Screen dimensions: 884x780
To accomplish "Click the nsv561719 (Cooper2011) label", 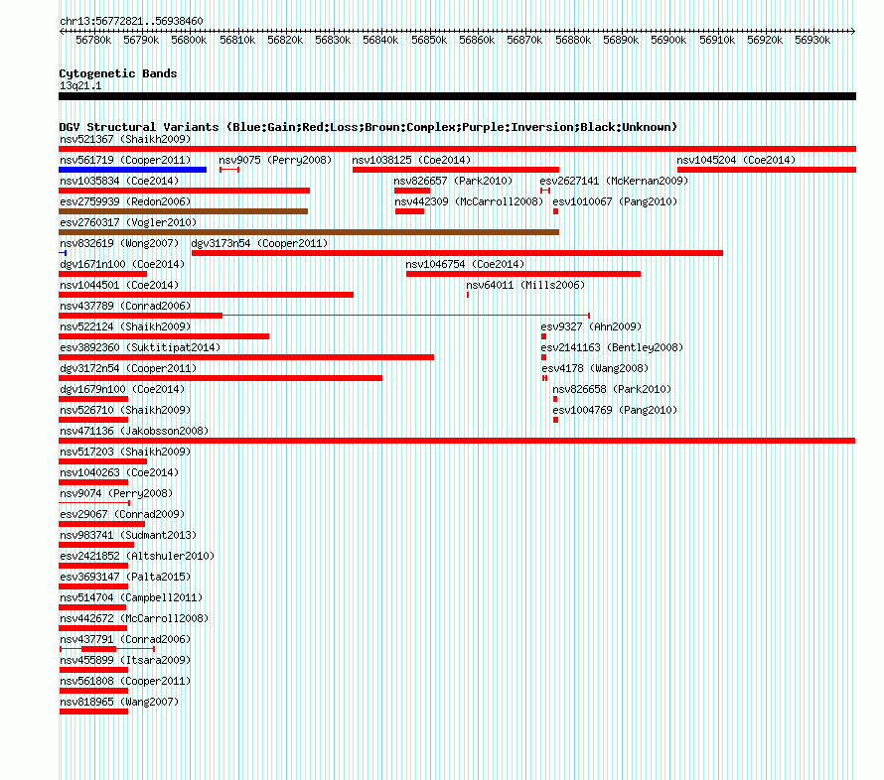I will 125,160.
